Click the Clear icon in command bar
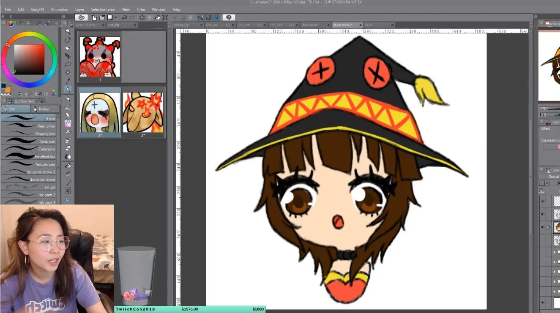The image size is (560, 313). 142,17
